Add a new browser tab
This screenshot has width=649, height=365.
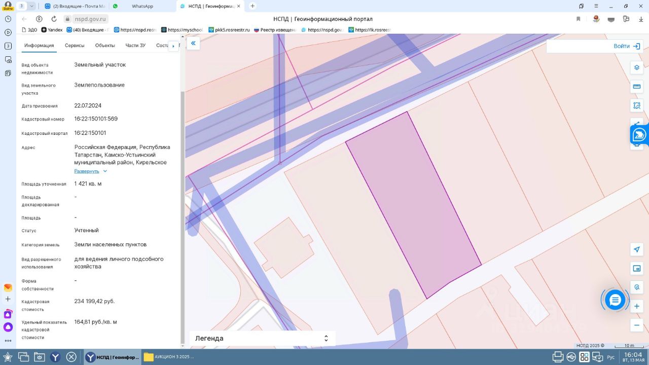tap(253, 6)
